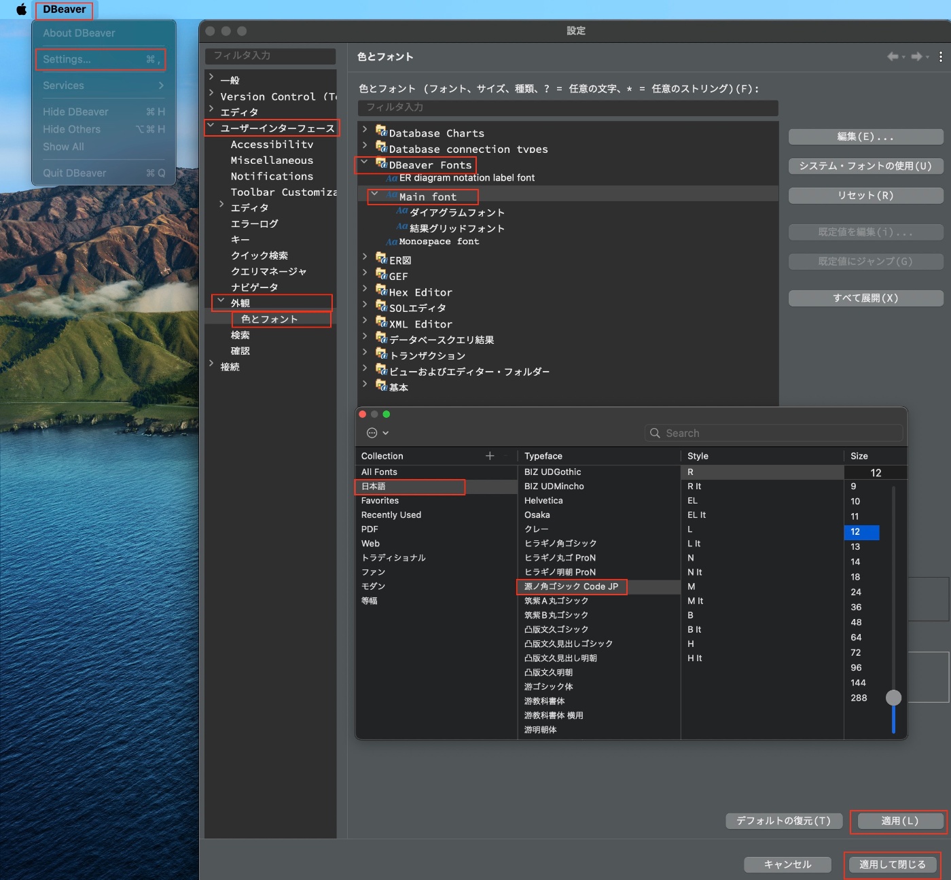Screen dimensions: 951x880
Task: Open the DBeaver menu in menu bar
Action: click(x=65, y=10)
